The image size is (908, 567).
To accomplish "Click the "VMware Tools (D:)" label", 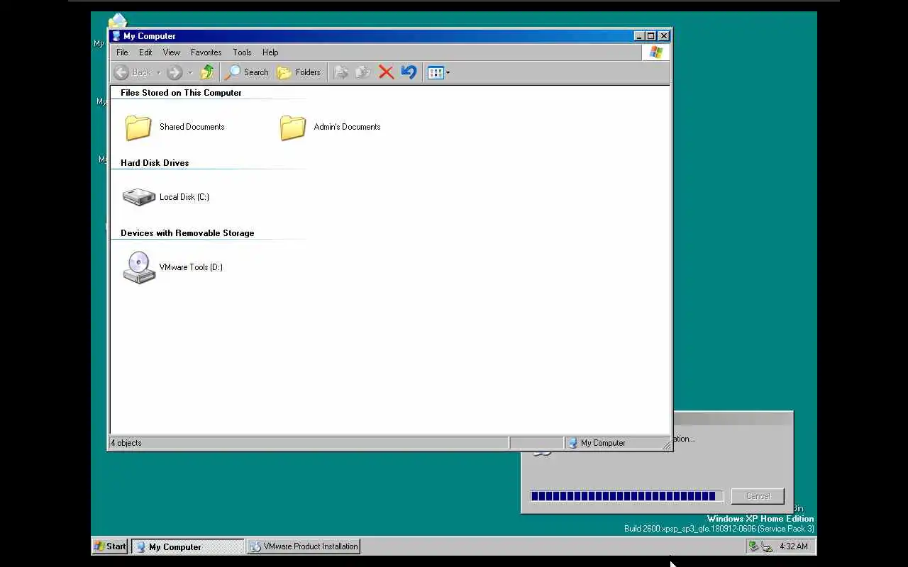I will point(191,267).
